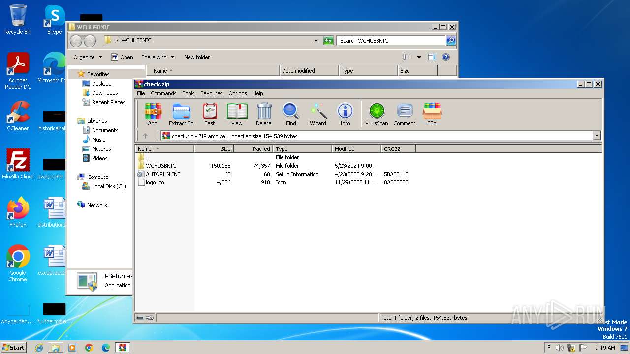This screenshot has height=354, width=630.
Task: Open the File menu in WinRAR
Action: [141, 93]
